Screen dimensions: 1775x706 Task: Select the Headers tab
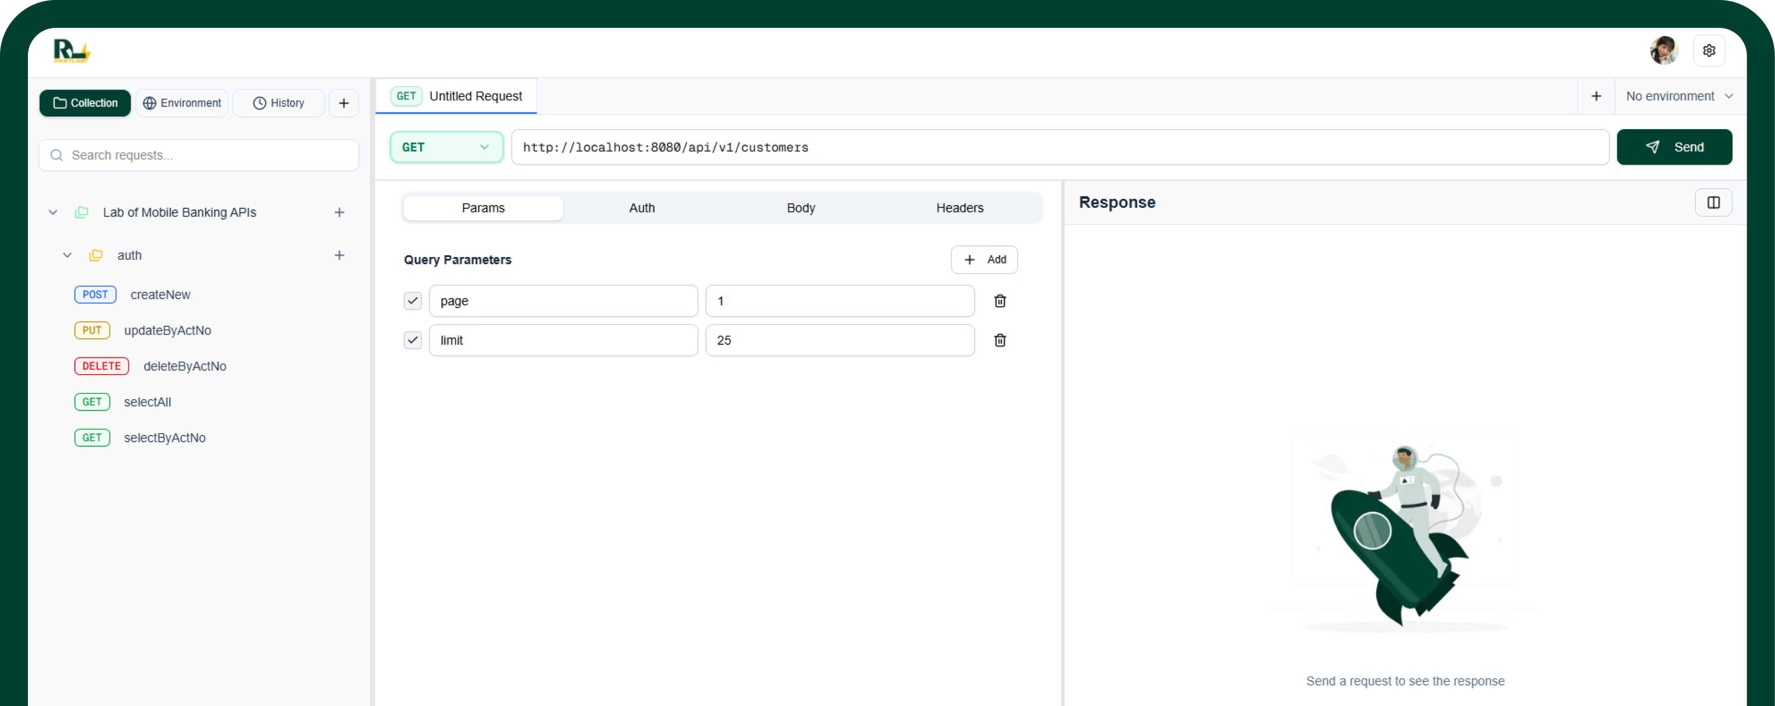tap(959, 208)
